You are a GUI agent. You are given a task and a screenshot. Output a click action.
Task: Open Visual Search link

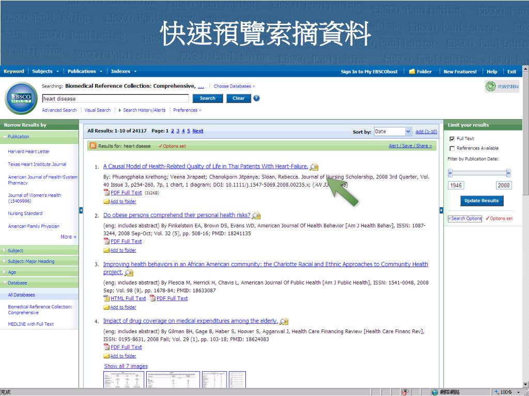(97, 110)
